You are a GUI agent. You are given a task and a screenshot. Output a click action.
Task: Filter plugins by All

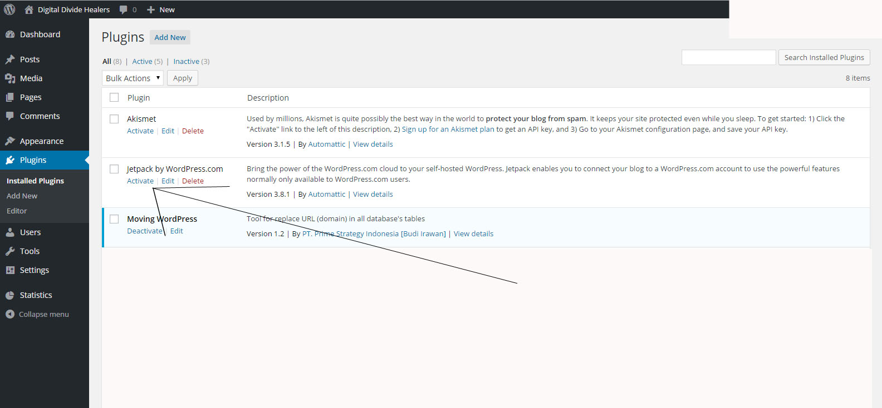(107, 61)
